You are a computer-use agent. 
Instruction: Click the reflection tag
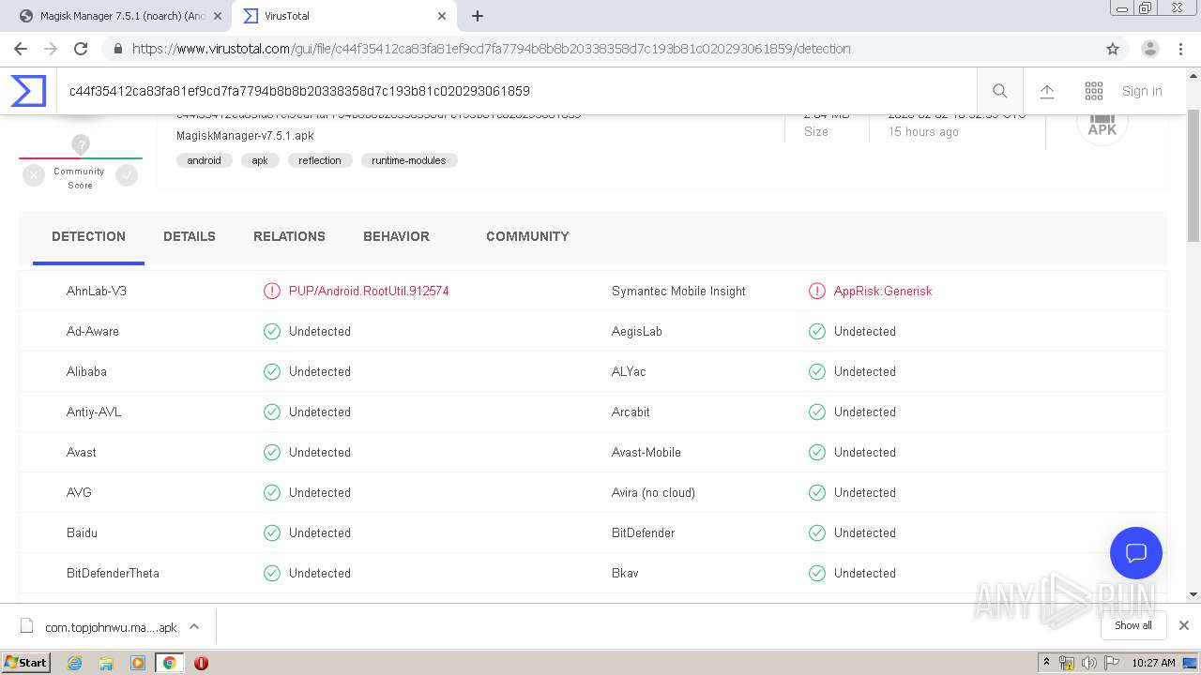[x=320, y=160]
